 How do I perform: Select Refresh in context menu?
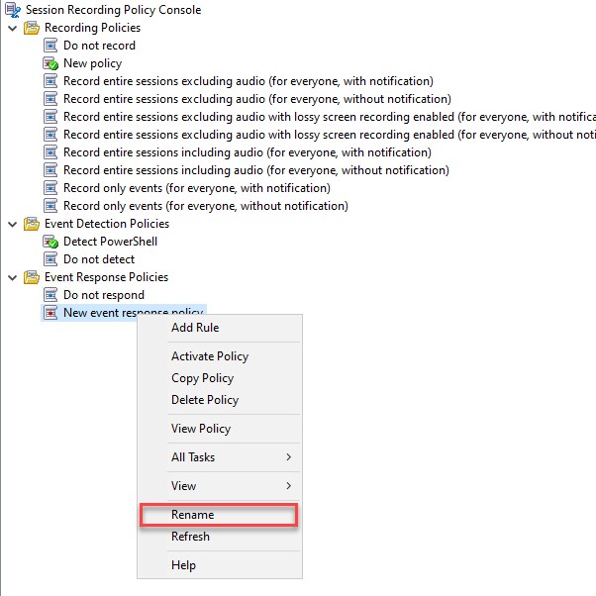[x=220, y=537]
